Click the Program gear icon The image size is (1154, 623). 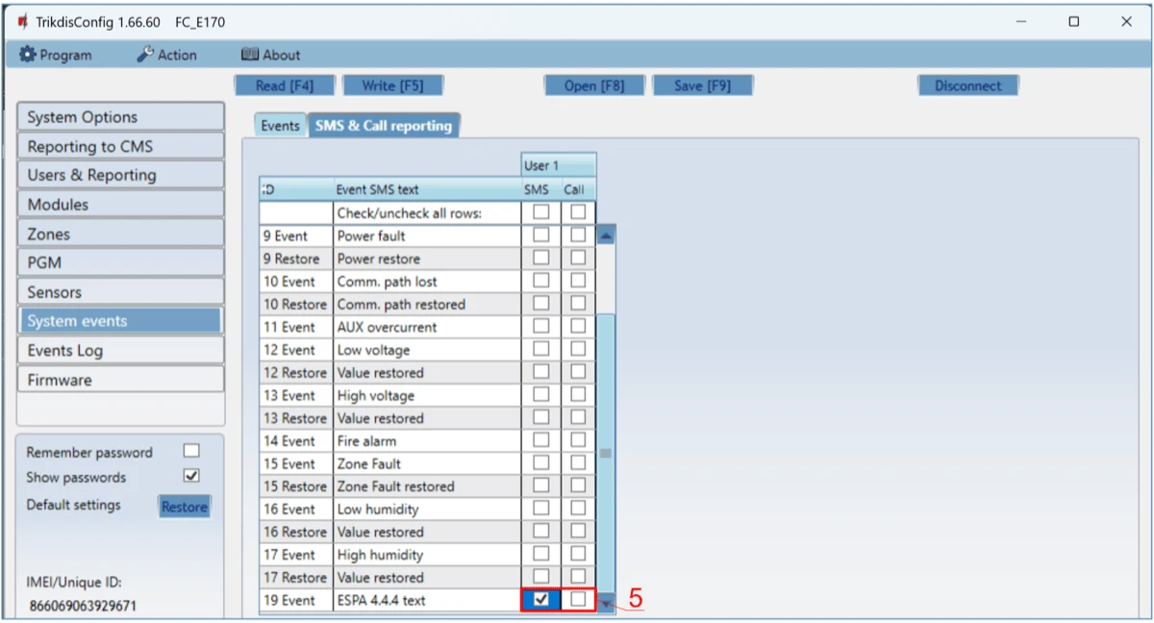27,55
